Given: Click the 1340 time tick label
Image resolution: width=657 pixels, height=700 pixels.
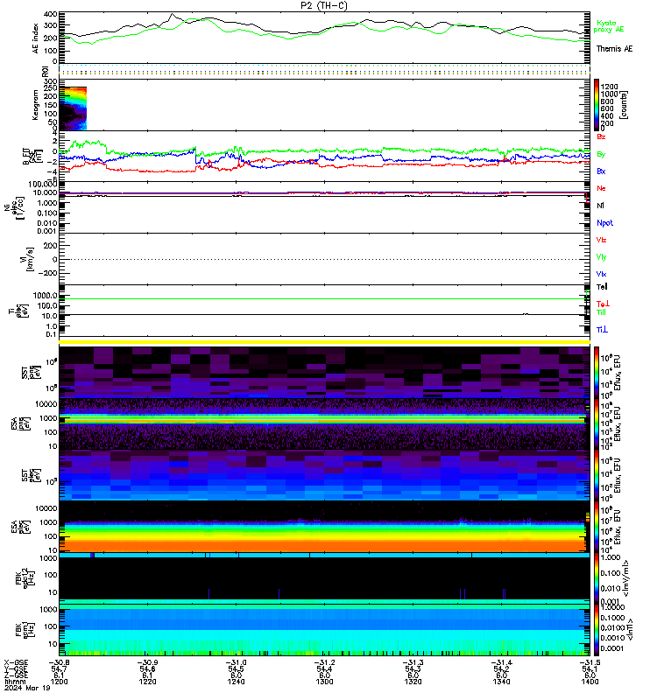Looking at the screenshot, I should point(501,682).
